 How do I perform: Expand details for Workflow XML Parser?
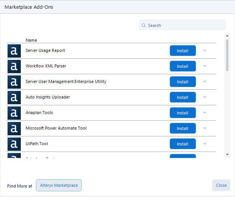[x=205, y=66]
